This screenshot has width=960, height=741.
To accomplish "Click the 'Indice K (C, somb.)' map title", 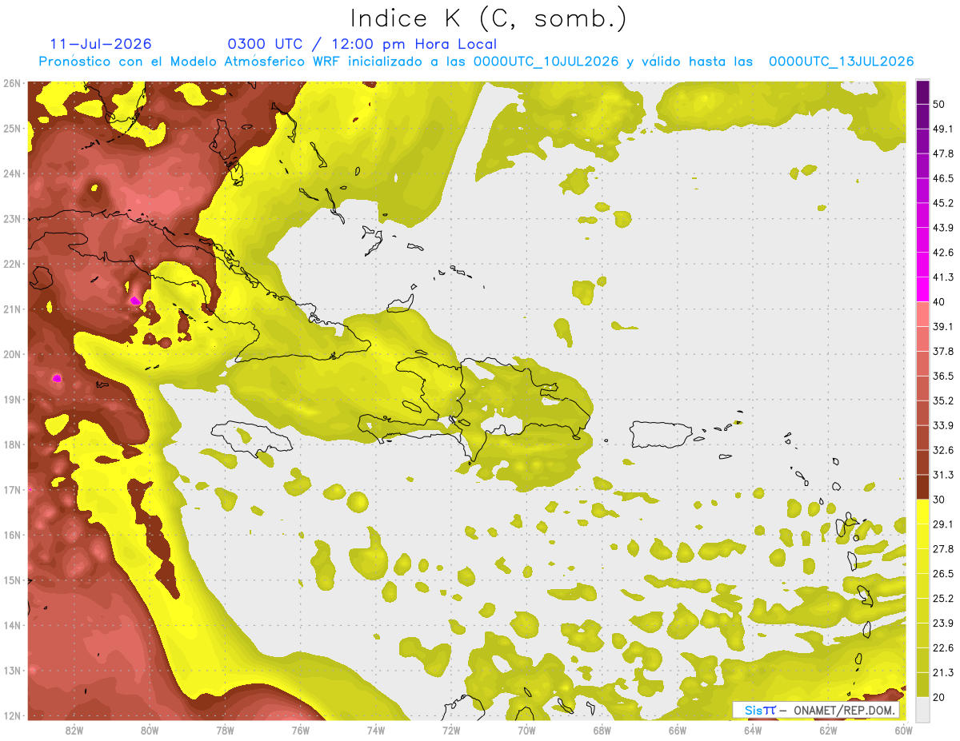I will (x=487, y=18).
